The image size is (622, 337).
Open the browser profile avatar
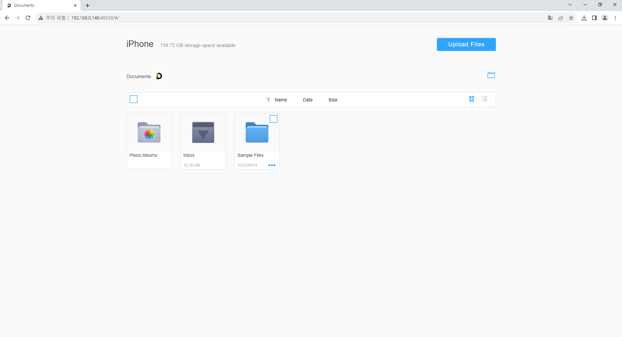(x=605, y=18)
